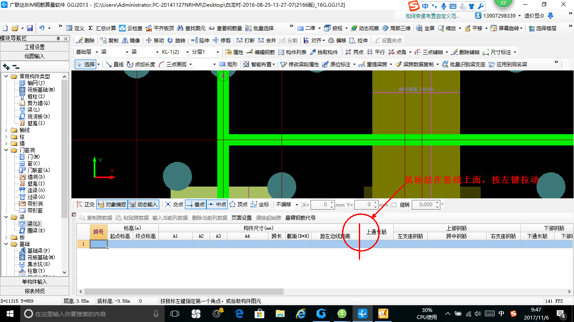Open 属性 properties panel
The width and height of the screenshot is (574, 322).
tap(234, 52)
